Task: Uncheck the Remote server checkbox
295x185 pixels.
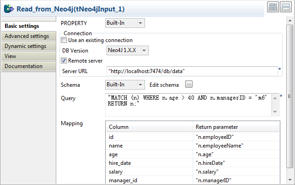Action: (64, 60)
